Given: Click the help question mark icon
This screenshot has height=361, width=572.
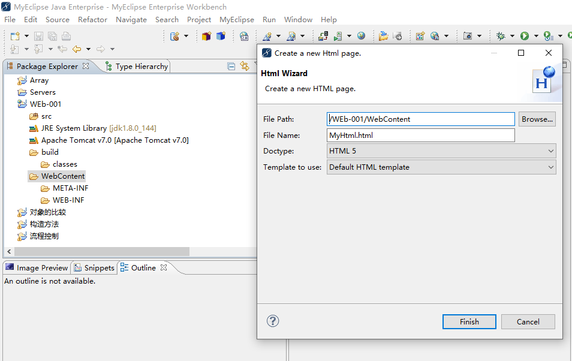Looking at the screenshot, I should 272,321.
